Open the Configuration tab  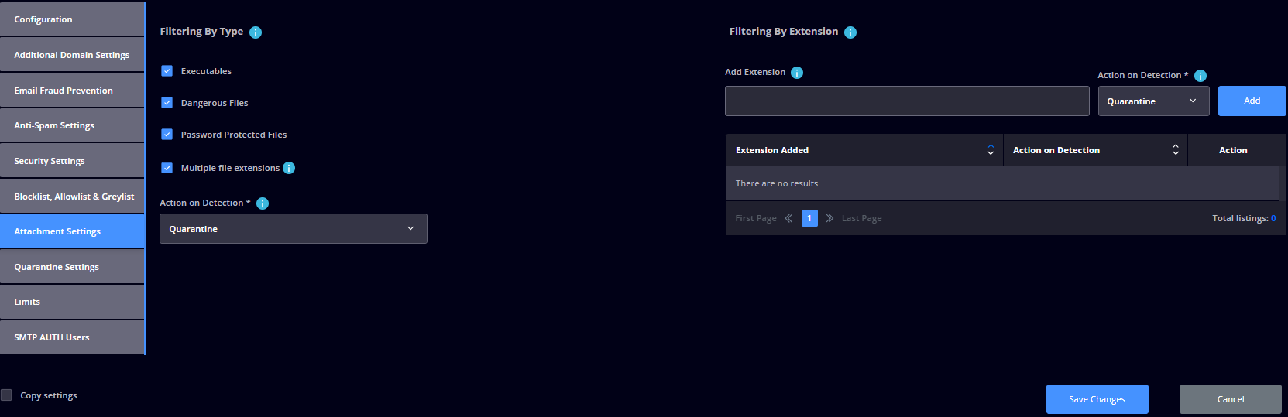72,19
